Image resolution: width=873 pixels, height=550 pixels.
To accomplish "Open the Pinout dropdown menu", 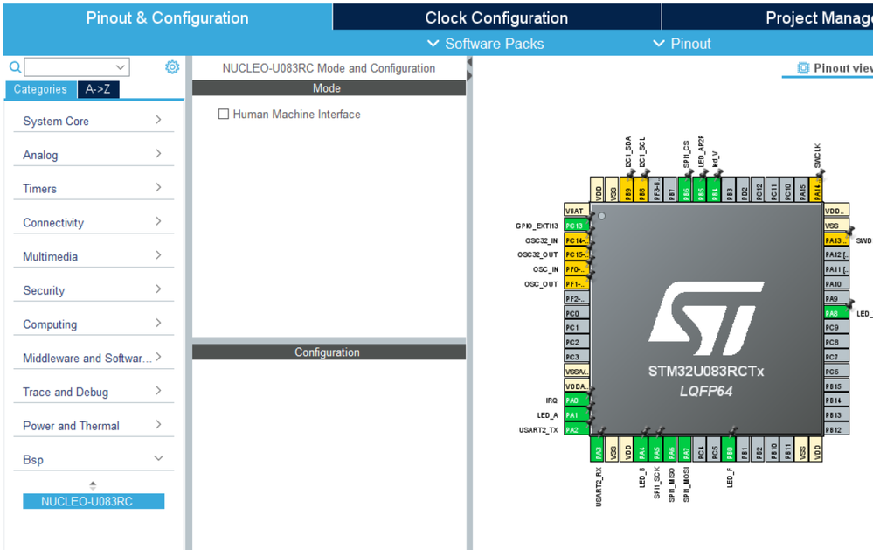I will 682,44.
